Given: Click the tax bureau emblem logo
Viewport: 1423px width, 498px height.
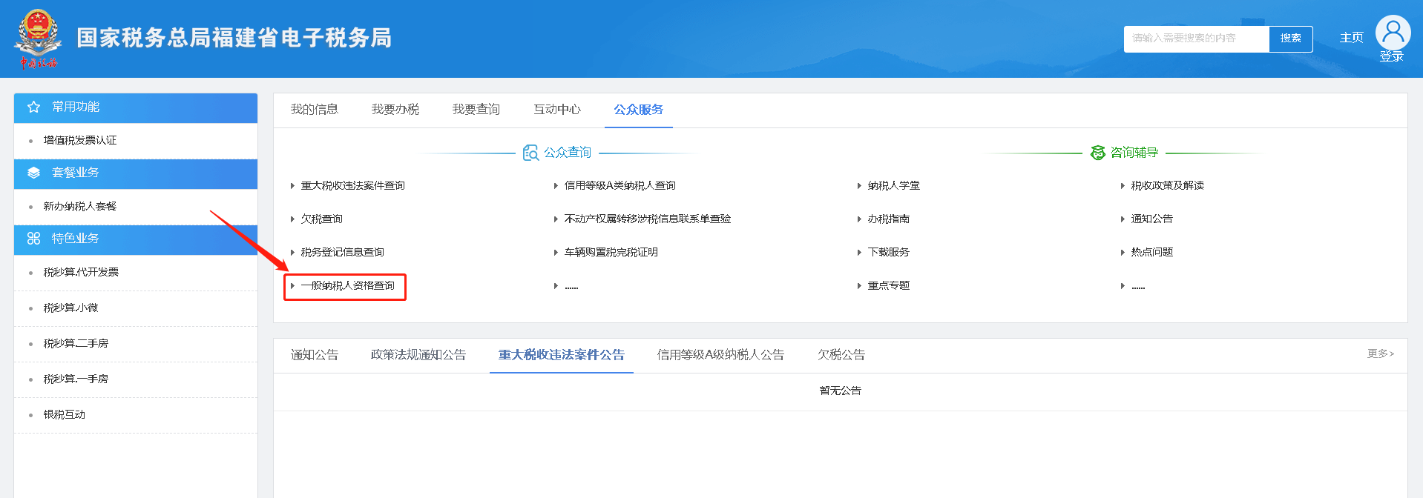Looking at the screenshot, I should (x=38, y=38).
